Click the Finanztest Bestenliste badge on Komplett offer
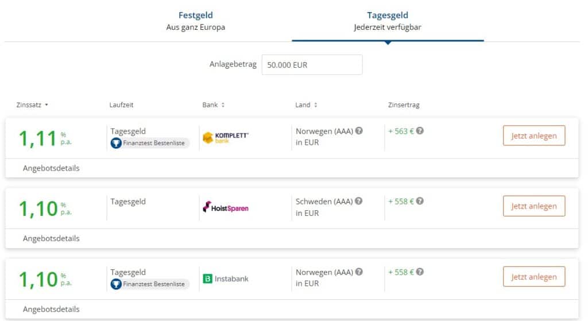 click(150, 143)
